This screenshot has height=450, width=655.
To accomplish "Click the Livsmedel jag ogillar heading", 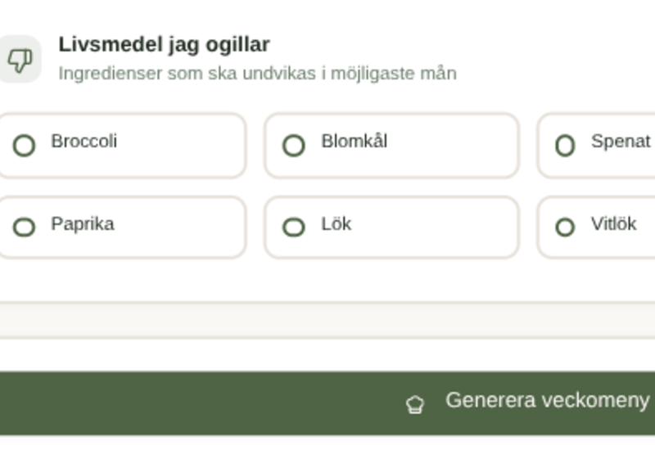I will pyautogui.click(x=164, y=44).
